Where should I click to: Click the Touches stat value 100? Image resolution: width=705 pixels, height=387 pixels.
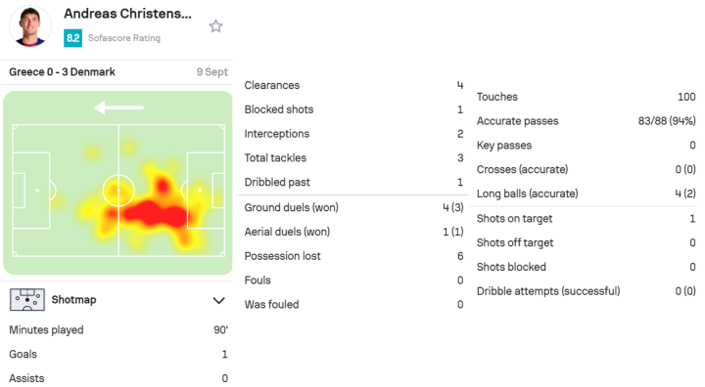(686, 97)
